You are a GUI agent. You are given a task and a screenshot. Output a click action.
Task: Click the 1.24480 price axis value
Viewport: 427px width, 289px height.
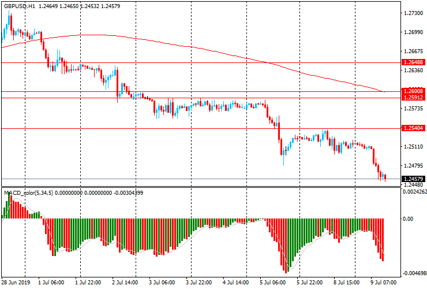(x=414, y=185)
